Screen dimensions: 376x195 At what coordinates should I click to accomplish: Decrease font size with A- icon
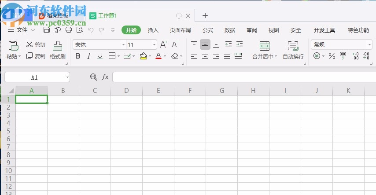175,44
